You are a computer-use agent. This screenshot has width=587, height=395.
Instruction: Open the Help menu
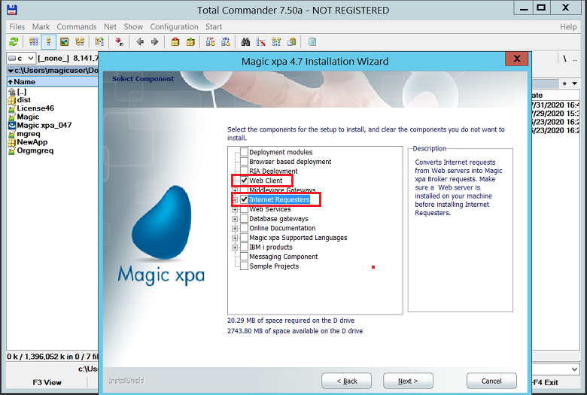(568, 26)
